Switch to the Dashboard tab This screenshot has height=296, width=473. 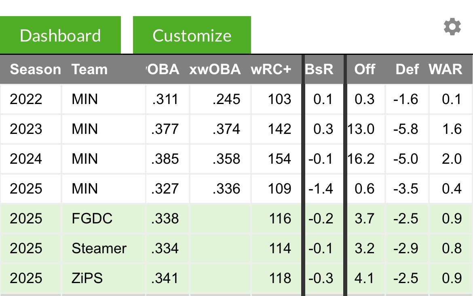point(60,35)
